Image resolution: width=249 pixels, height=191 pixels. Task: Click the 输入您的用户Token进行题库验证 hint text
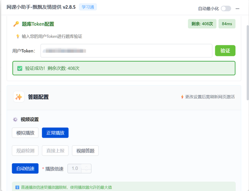tap(52, 36)
